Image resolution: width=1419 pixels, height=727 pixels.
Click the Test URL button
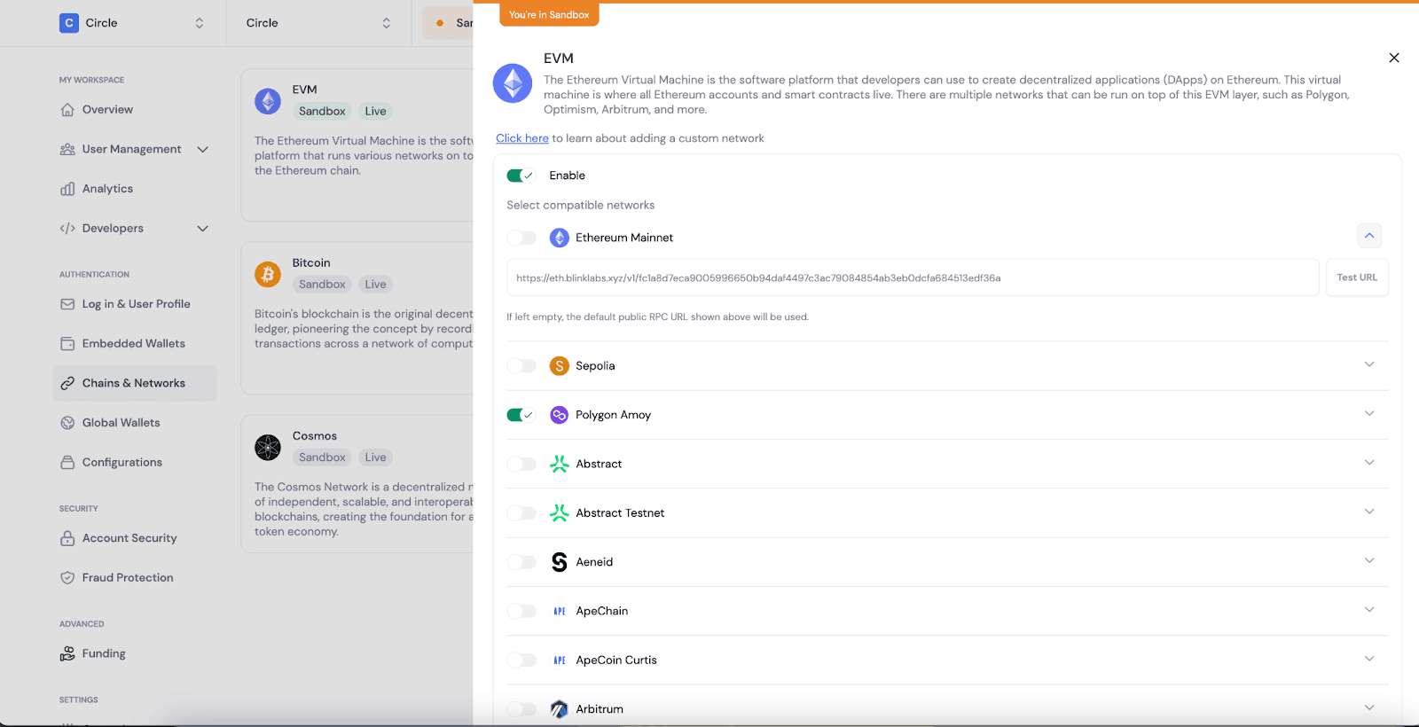point(1357,278)
